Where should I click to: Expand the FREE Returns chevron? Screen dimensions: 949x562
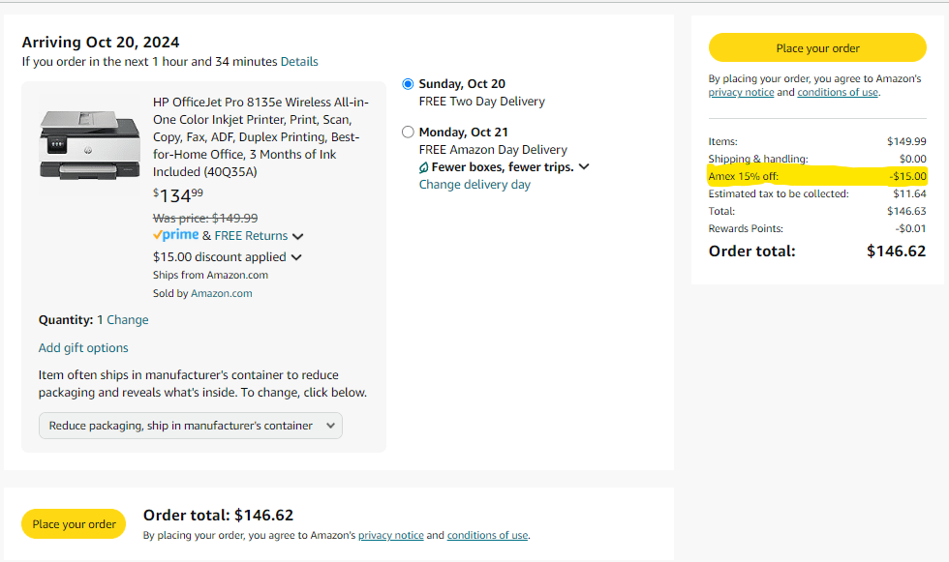click(x=298, y=236)
